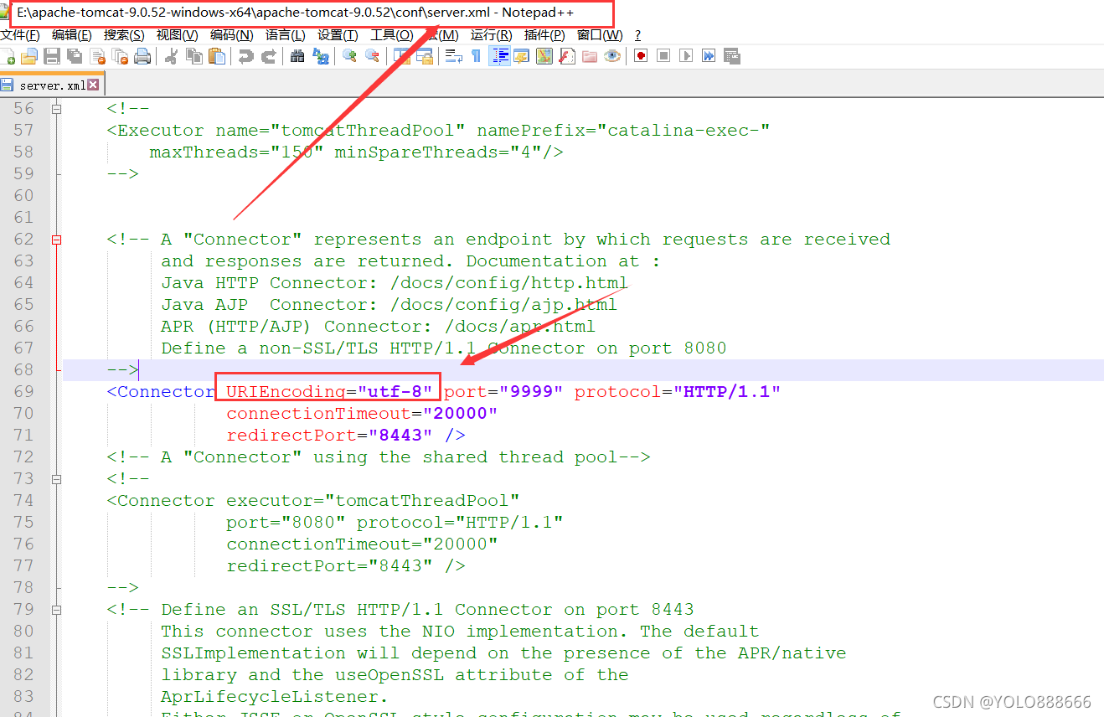Click the Save Recorded Macro icon

[x=732, y=57]
